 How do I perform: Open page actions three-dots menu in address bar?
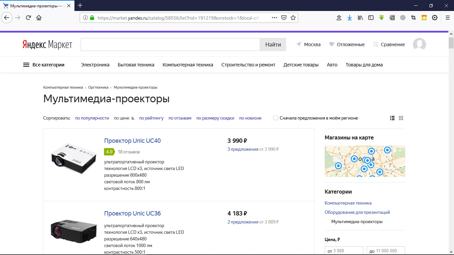(x=275, y=18)
